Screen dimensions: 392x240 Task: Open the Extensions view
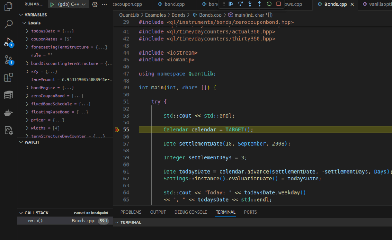coord(8,78)
